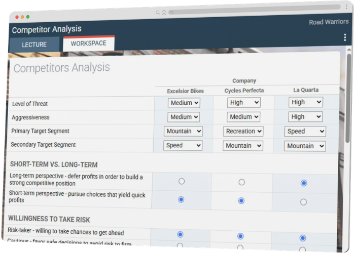
Task: Open La Quarta Secondary Target Segment dropdown
Action: (x=305, y=146)
